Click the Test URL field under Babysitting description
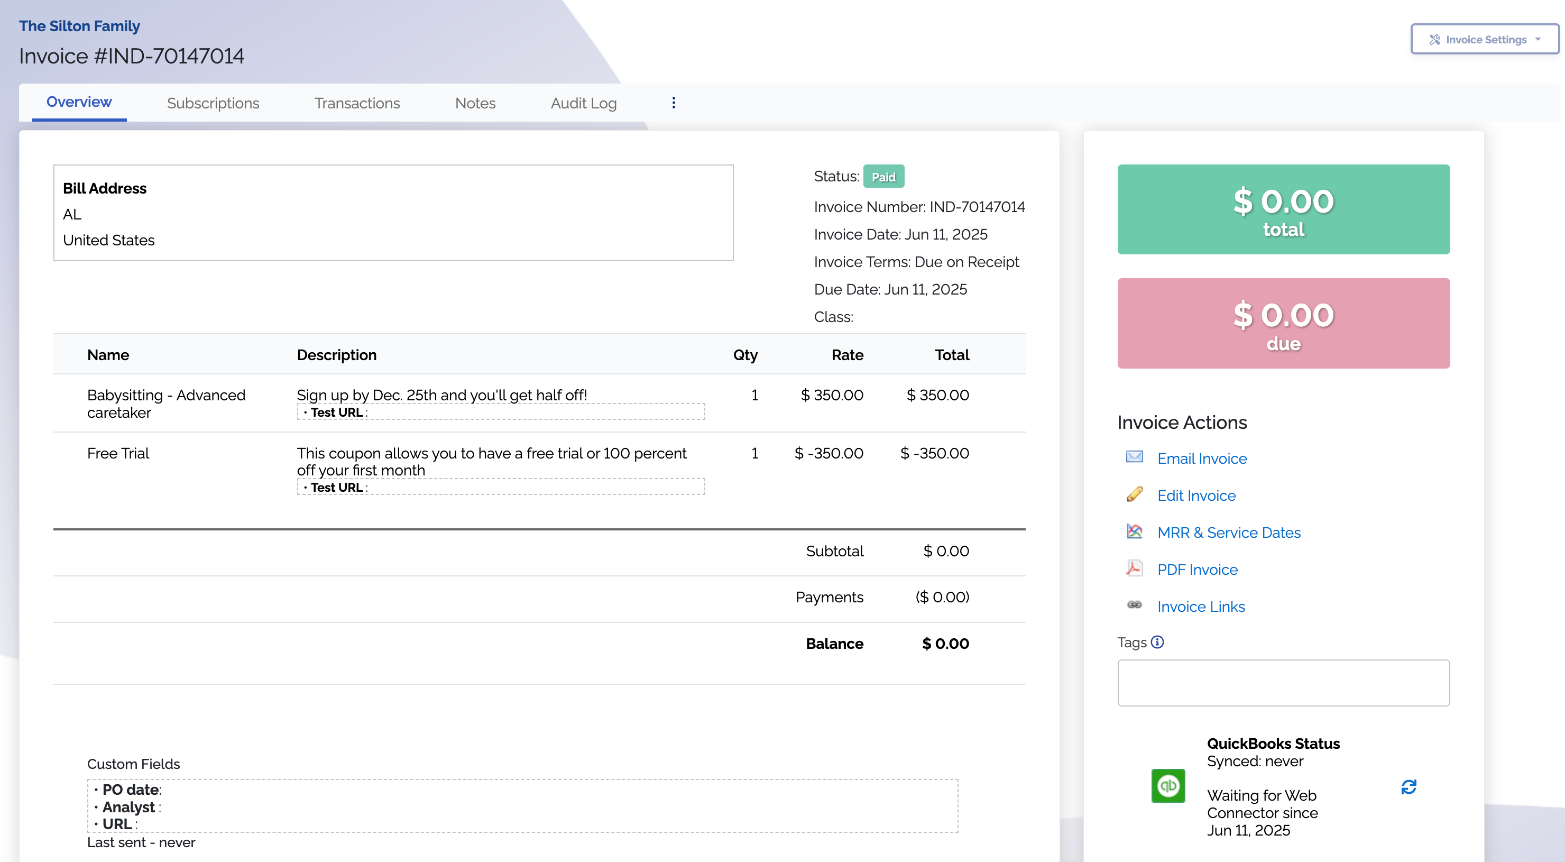This screenshot has height=862, width=1565. [x=501, y=412]
